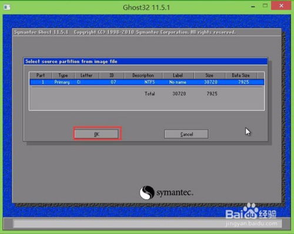Click the 'Select source partition' dialog title bar
Viewport: 294px width, 234px height.
pos(146,61)
